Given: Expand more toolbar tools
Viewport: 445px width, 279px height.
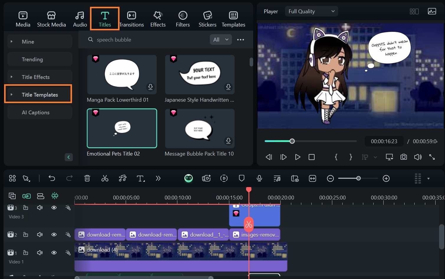Looking at the screenshot, I should [158, 178].
